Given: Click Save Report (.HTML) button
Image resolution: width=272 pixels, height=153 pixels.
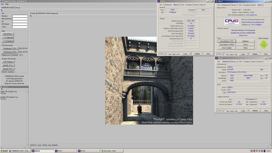Looking at the screenshot, I should 227,45.
